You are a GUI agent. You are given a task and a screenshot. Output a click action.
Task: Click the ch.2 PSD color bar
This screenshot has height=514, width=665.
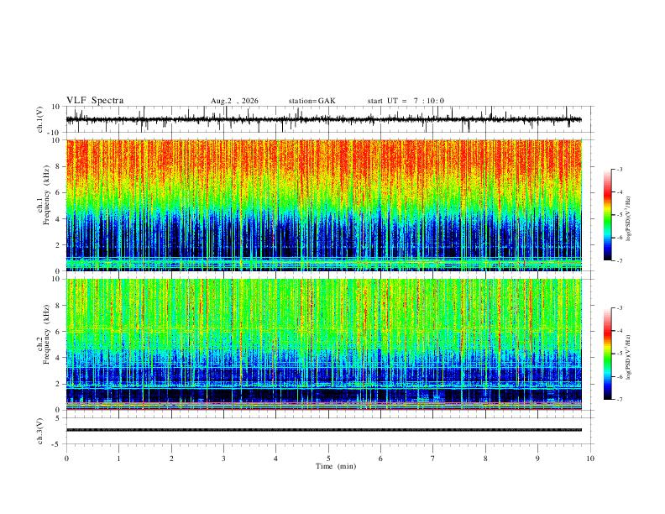point(607,354)
